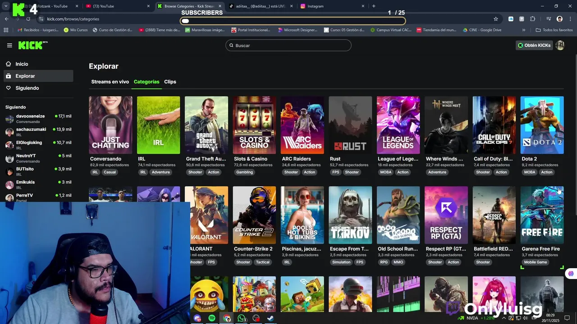The height and width of the screenshot is (324, 577).
Task: Open ElGlogloking followed channel
Action: pos(38,145)
